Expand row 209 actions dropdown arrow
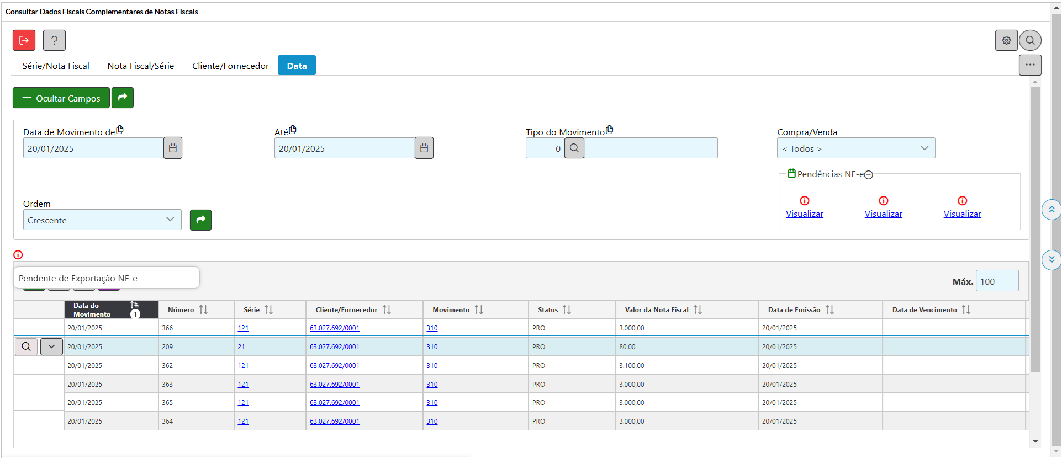 tap(51, 346)
